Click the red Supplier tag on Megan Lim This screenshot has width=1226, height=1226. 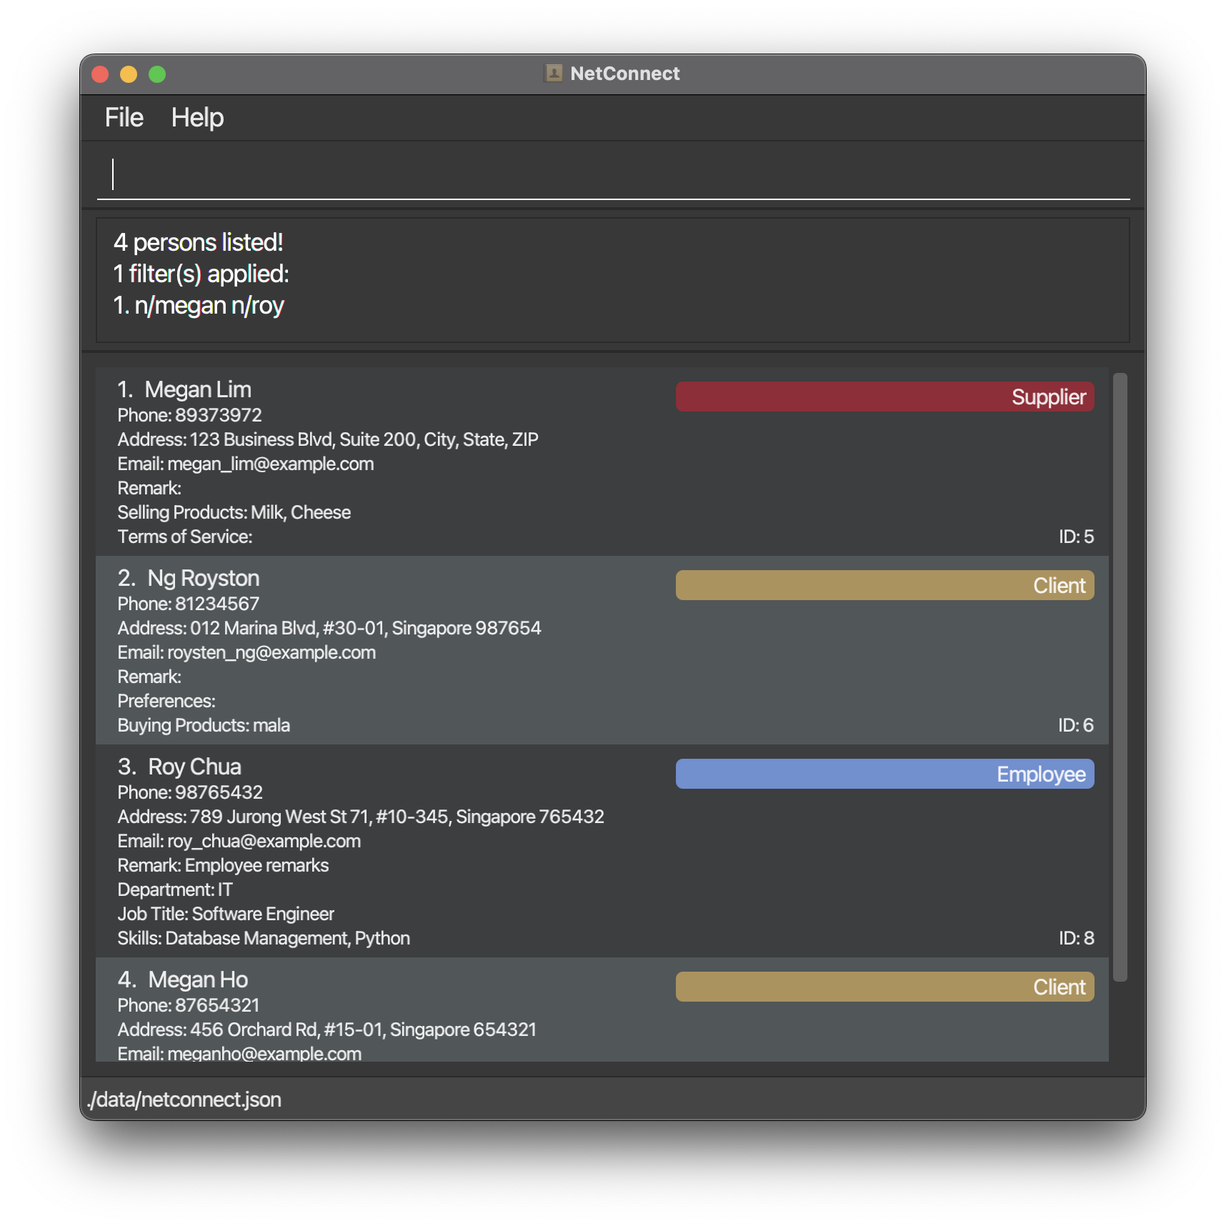[x=884, y=397]
